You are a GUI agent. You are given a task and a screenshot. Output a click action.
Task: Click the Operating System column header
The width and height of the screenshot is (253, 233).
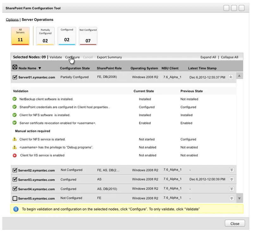tap(144, 68)
